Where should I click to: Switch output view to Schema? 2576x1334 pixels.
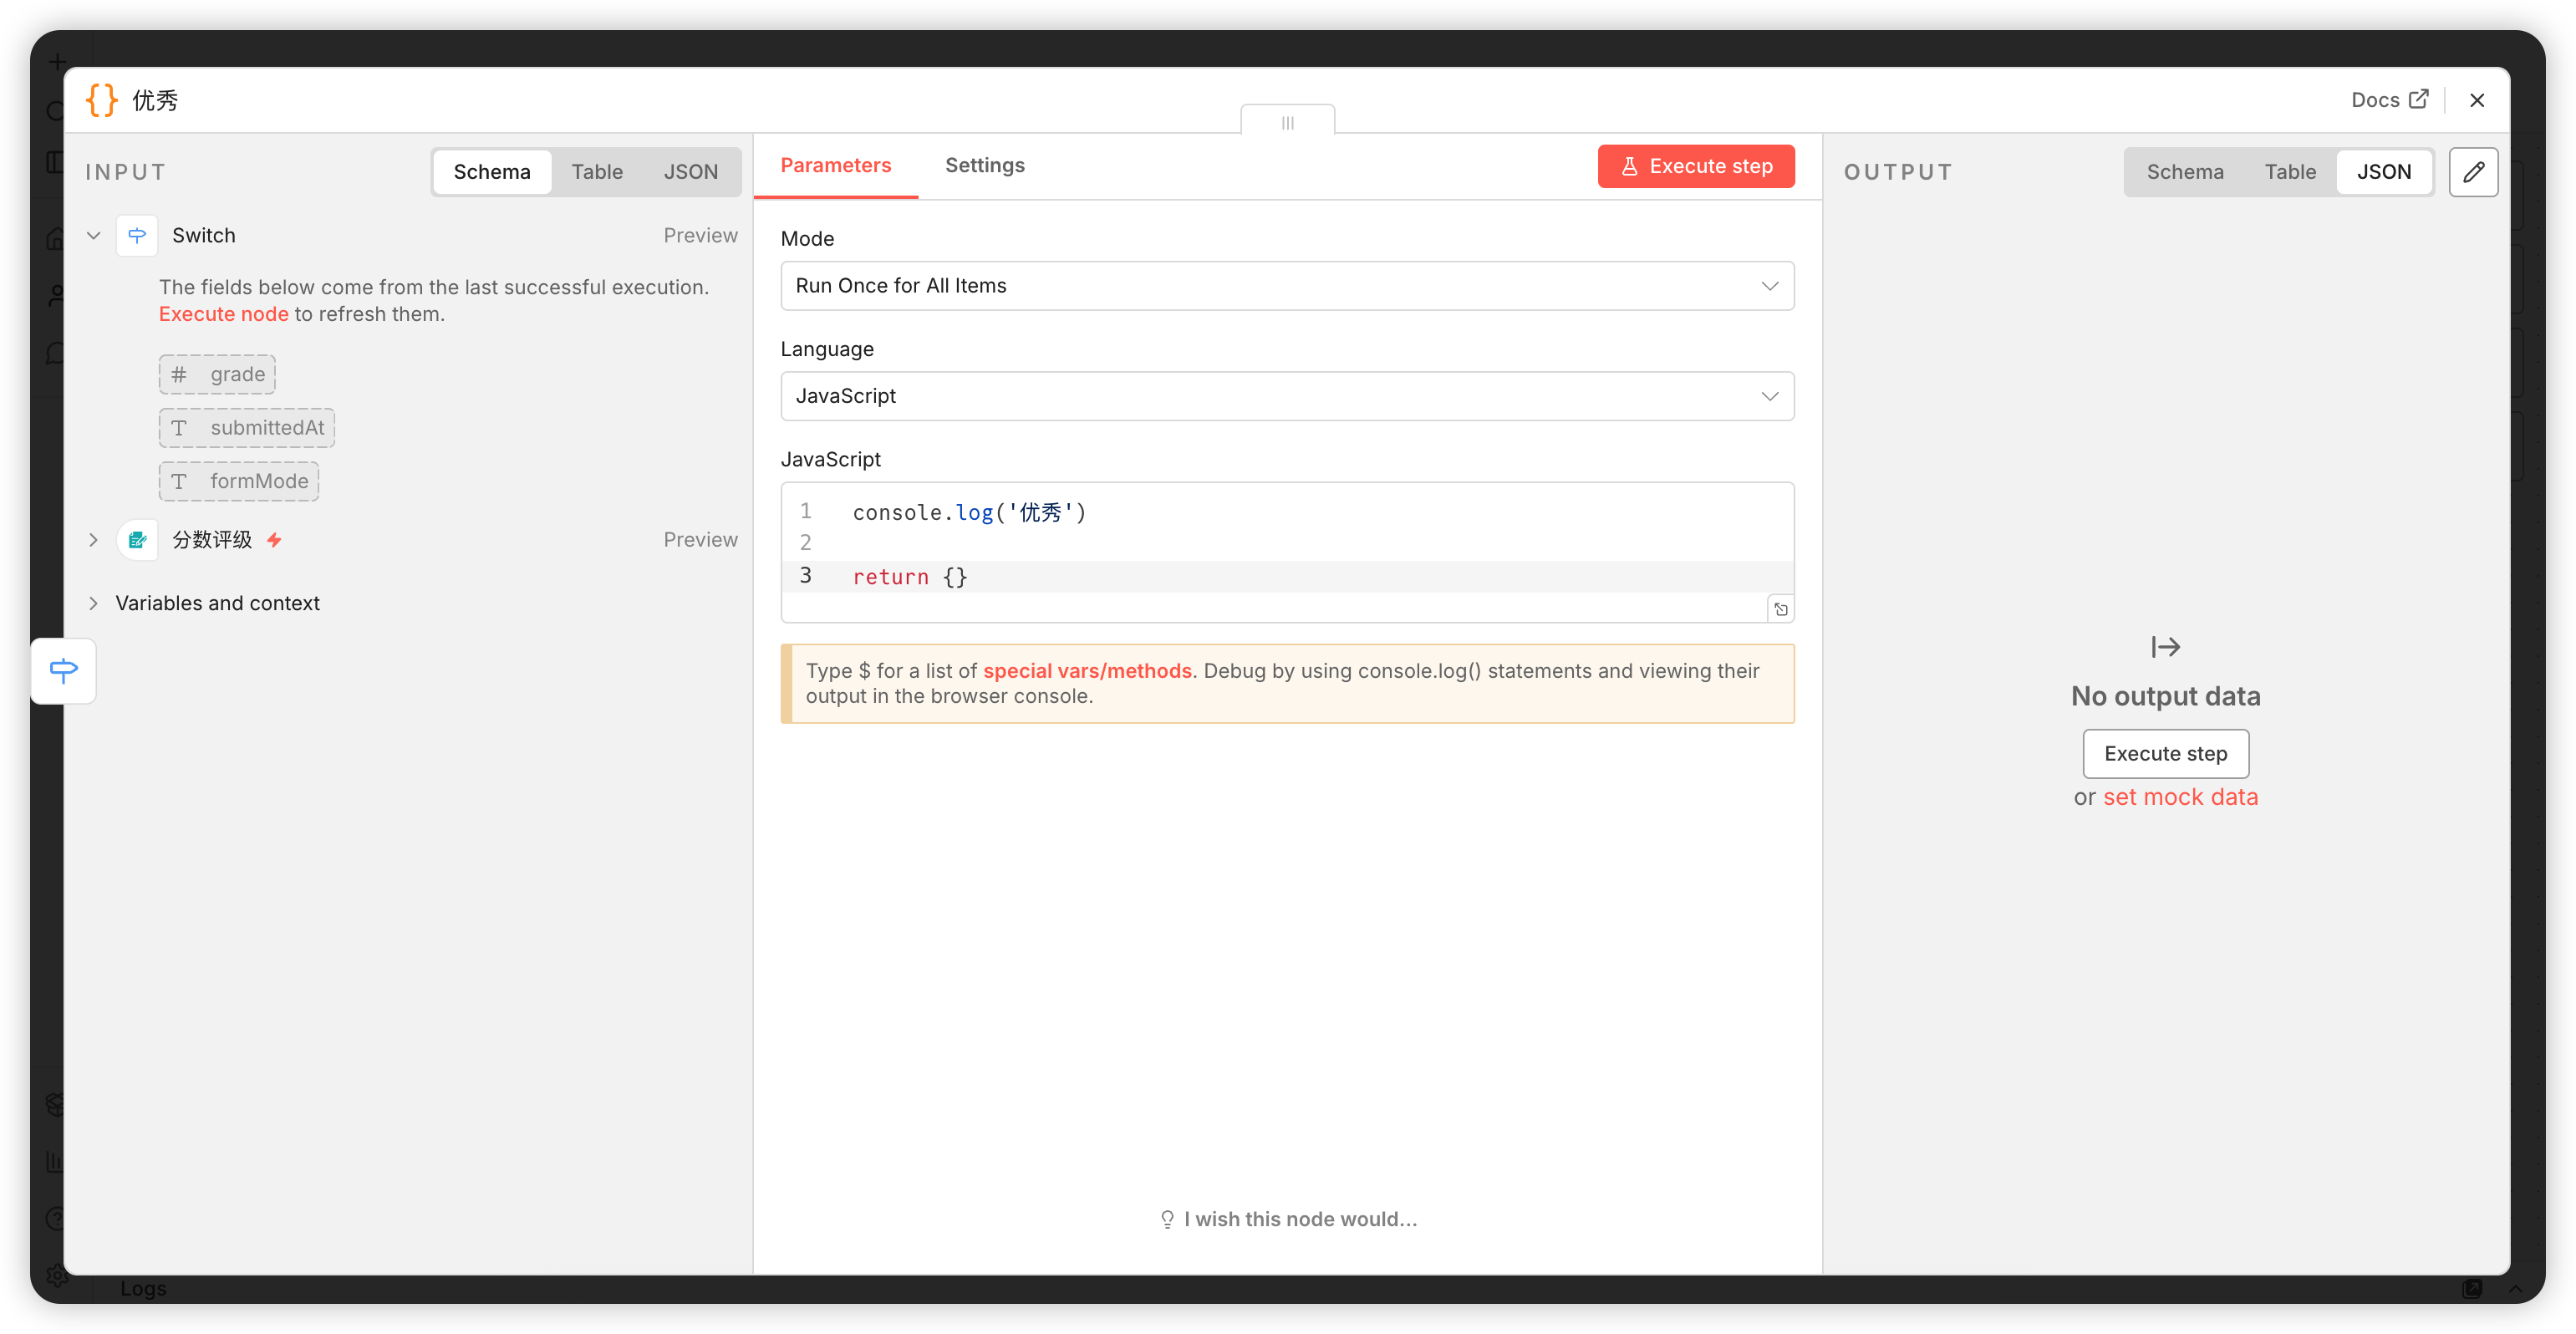tap(2184, 172)
